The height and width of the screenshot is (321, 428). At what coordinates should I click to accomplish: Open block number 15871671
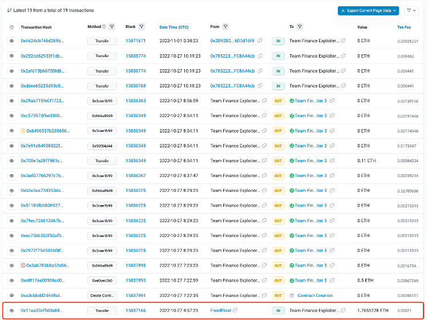pos(135,41)
